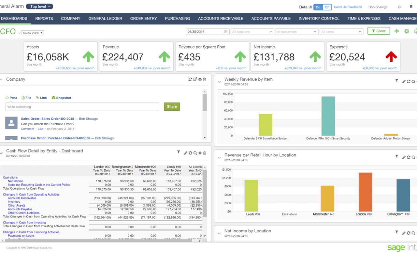Zoom Weekly Revenue by Item with magnifier
The image size is (417, 253).
click(413, 82)
